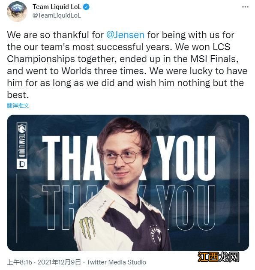
Task: Click the 江西龙网 watermark logo
Action: click(218, 257)
